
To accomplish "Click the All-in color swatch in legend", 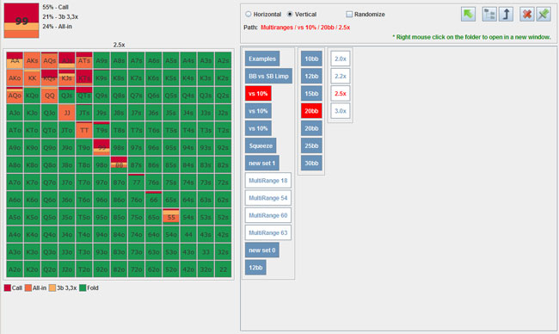I will (28, 288).
